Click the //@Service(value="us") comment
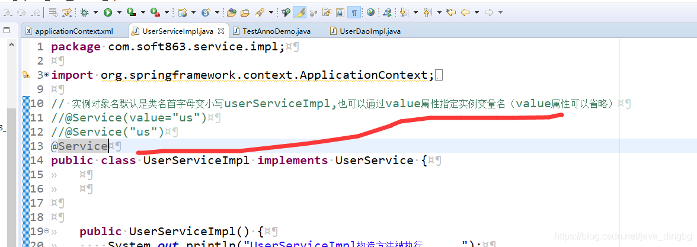Viewport: 697px width, 247px height. click(129, 118)
